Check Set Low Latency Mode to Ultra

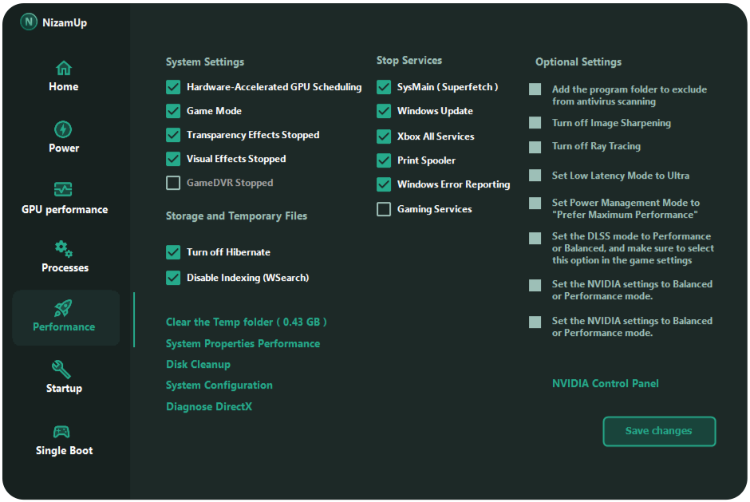[535, 176]
